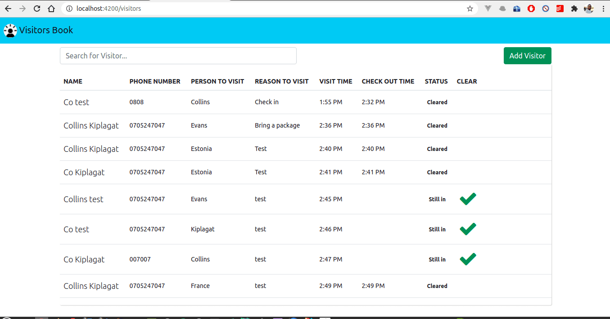Reload the page

[x=37, y=9]
